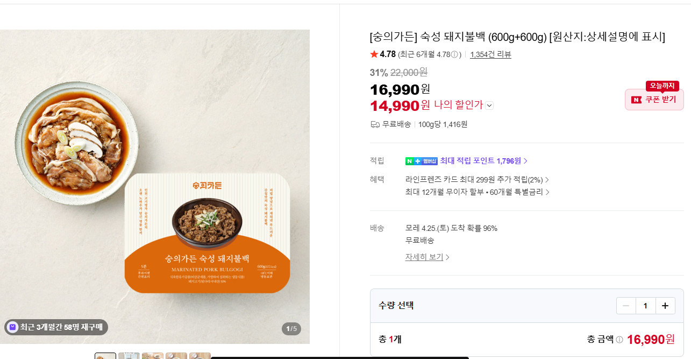Increase quantity with the plus button
This screenshot has width=691, height=359.
point(665,306)
